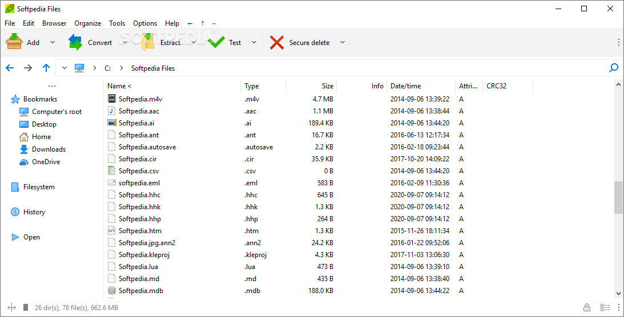
Task: Open the File menu
Action: (x=10, y=23)
